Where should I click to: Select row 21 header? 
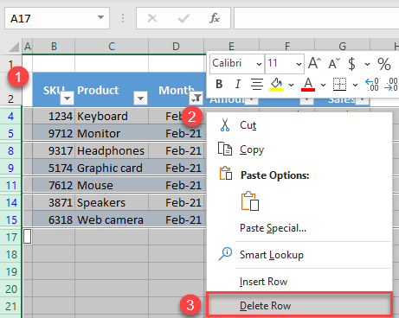(10, 306)
